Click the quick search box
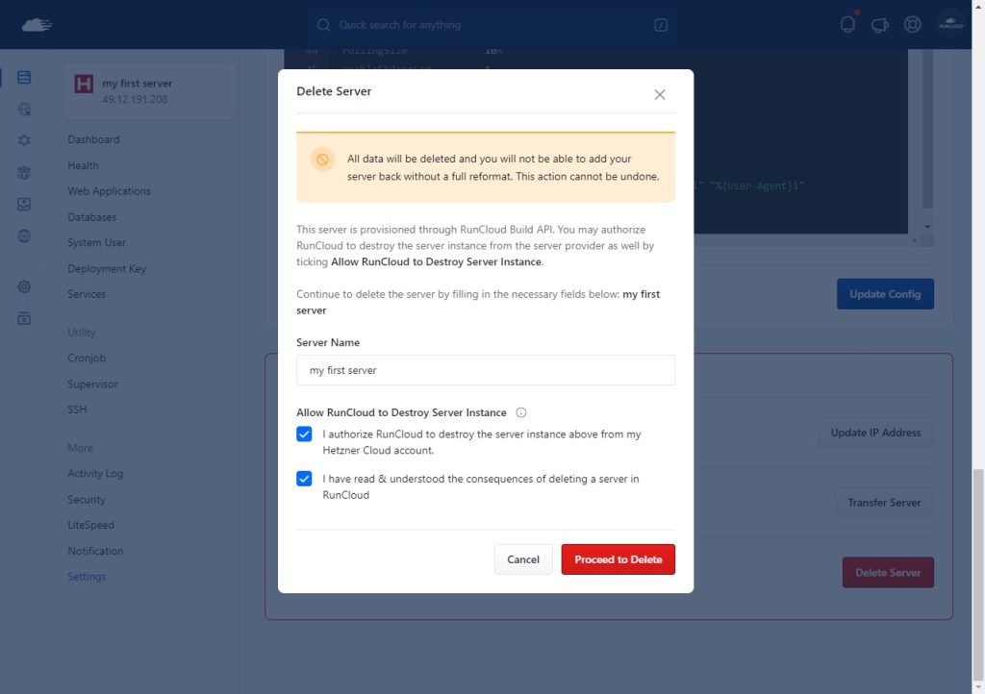 pyautogui.click(x=491, y=25)
